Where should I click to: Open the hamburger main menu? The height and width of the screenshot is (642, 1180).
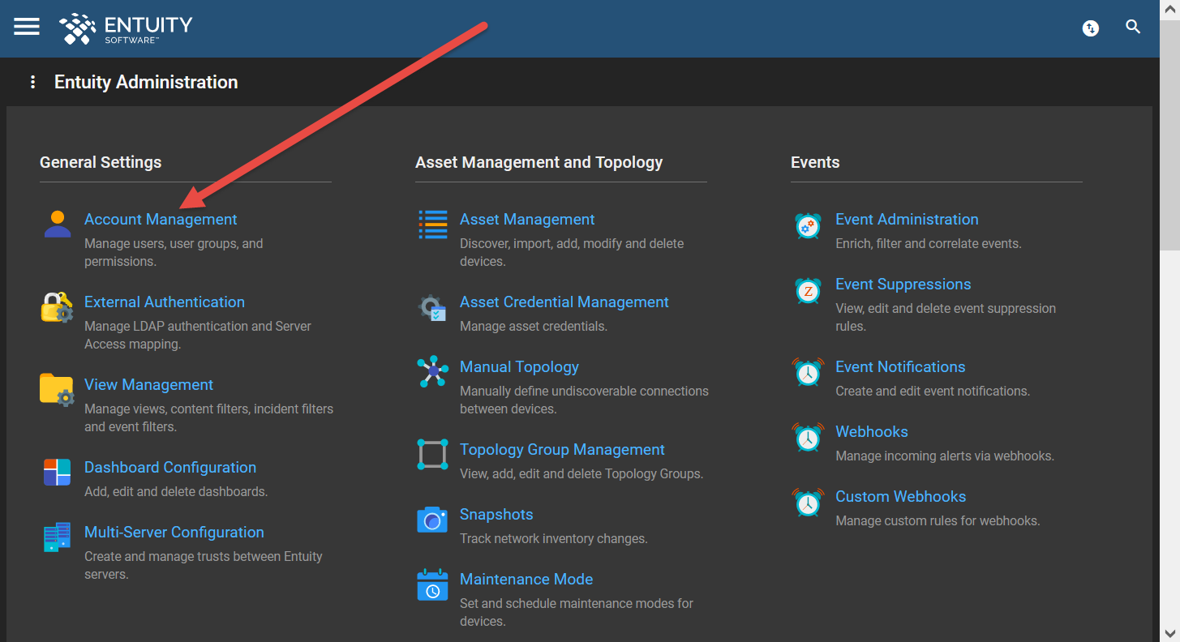pos(27,27)
